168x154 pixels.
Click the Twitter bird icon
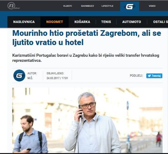(x=149, y=76)
